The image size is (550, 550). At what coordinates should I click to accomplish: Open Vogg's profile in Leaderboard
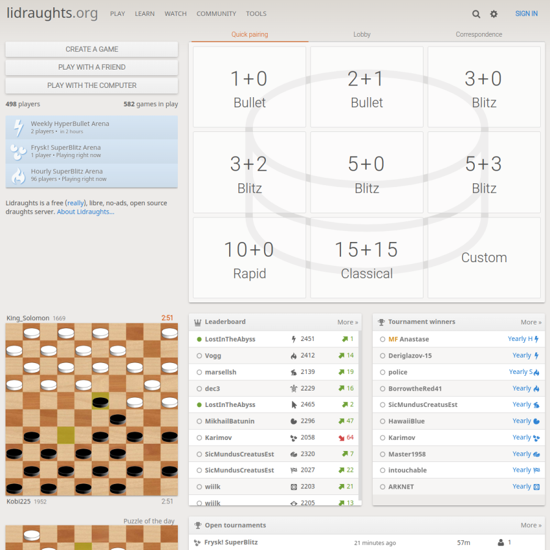point(213,356)
